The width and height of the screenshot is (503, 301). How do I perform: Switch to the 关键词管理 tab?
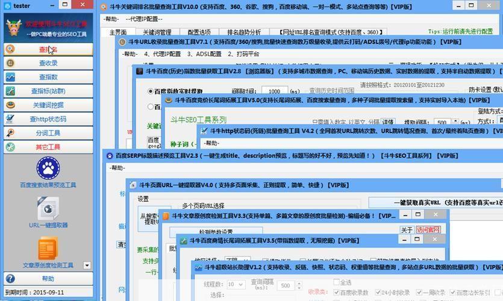click(157, 32)
